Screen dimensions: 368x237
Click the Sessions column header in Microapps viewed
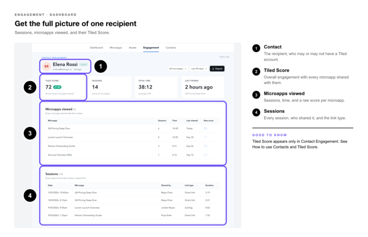pyautogui.click(x=162, y=120)
